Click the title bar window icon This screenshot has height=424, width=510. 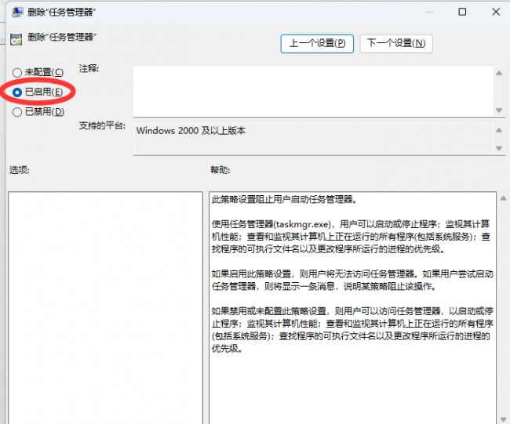tap(17, 13)
